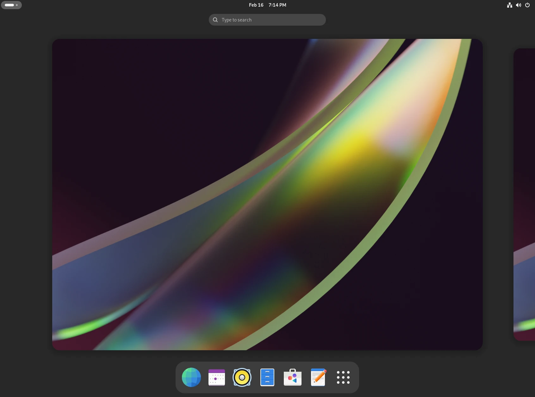The image size is (535, 397).
Task: Click the 7:14 PM clock in top bar
Action: (277, 5)
